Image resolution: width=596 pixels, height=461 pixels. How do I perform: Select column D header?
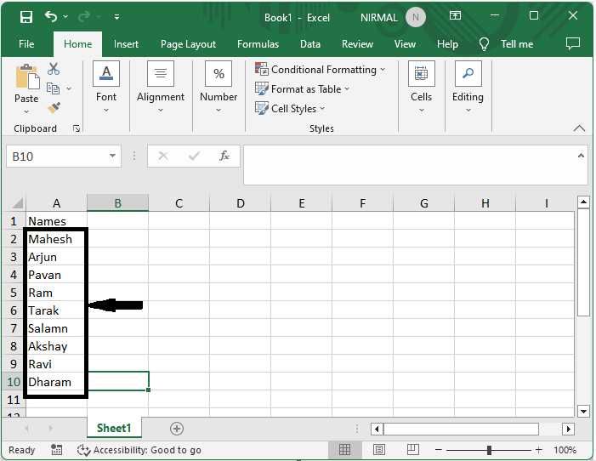pyautogui.click(x=241, y=203)
